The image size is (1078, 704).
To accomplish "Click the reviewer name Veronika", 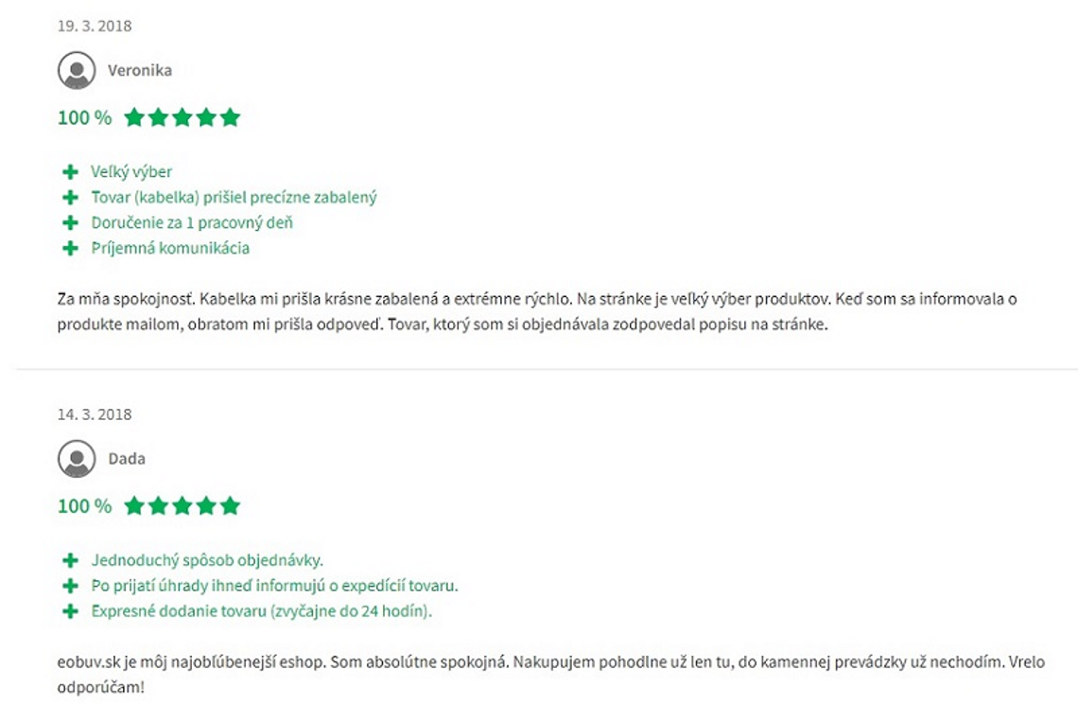I will click(x=140, y=70).
